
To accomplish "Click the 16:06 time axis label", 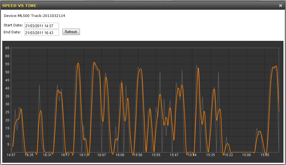I will pos(120,155).
